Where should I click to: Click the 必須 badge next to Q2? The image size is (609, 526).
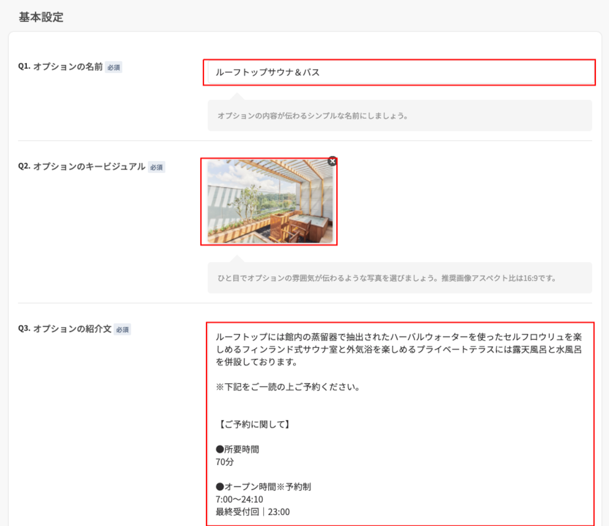156,168
